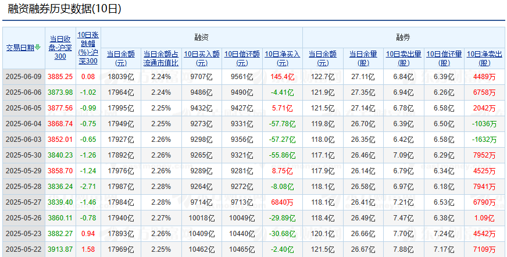Click 10-day repayment 10049亿
This screenshot has height=257, width=507.
tap(242, 218)
